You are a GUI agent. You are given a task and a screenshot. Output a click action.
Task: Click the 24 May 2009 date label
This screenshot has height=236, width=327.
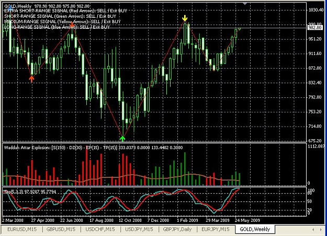click(x=247, y=220)
